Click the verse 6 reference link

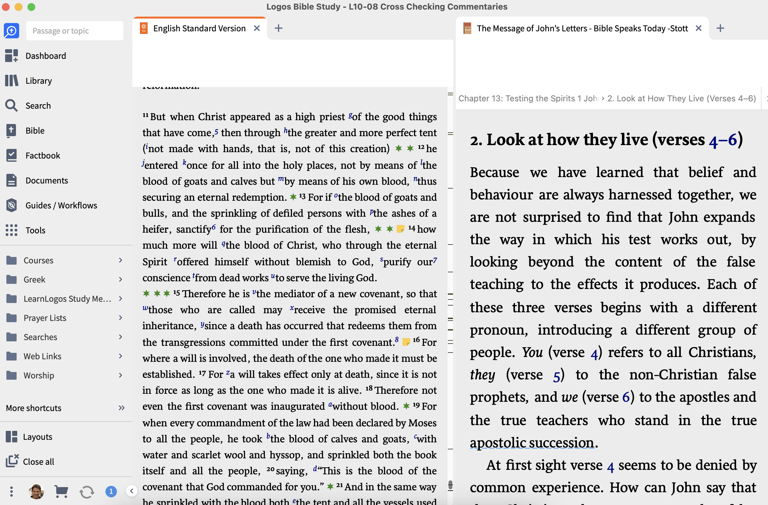click(626, 398)
